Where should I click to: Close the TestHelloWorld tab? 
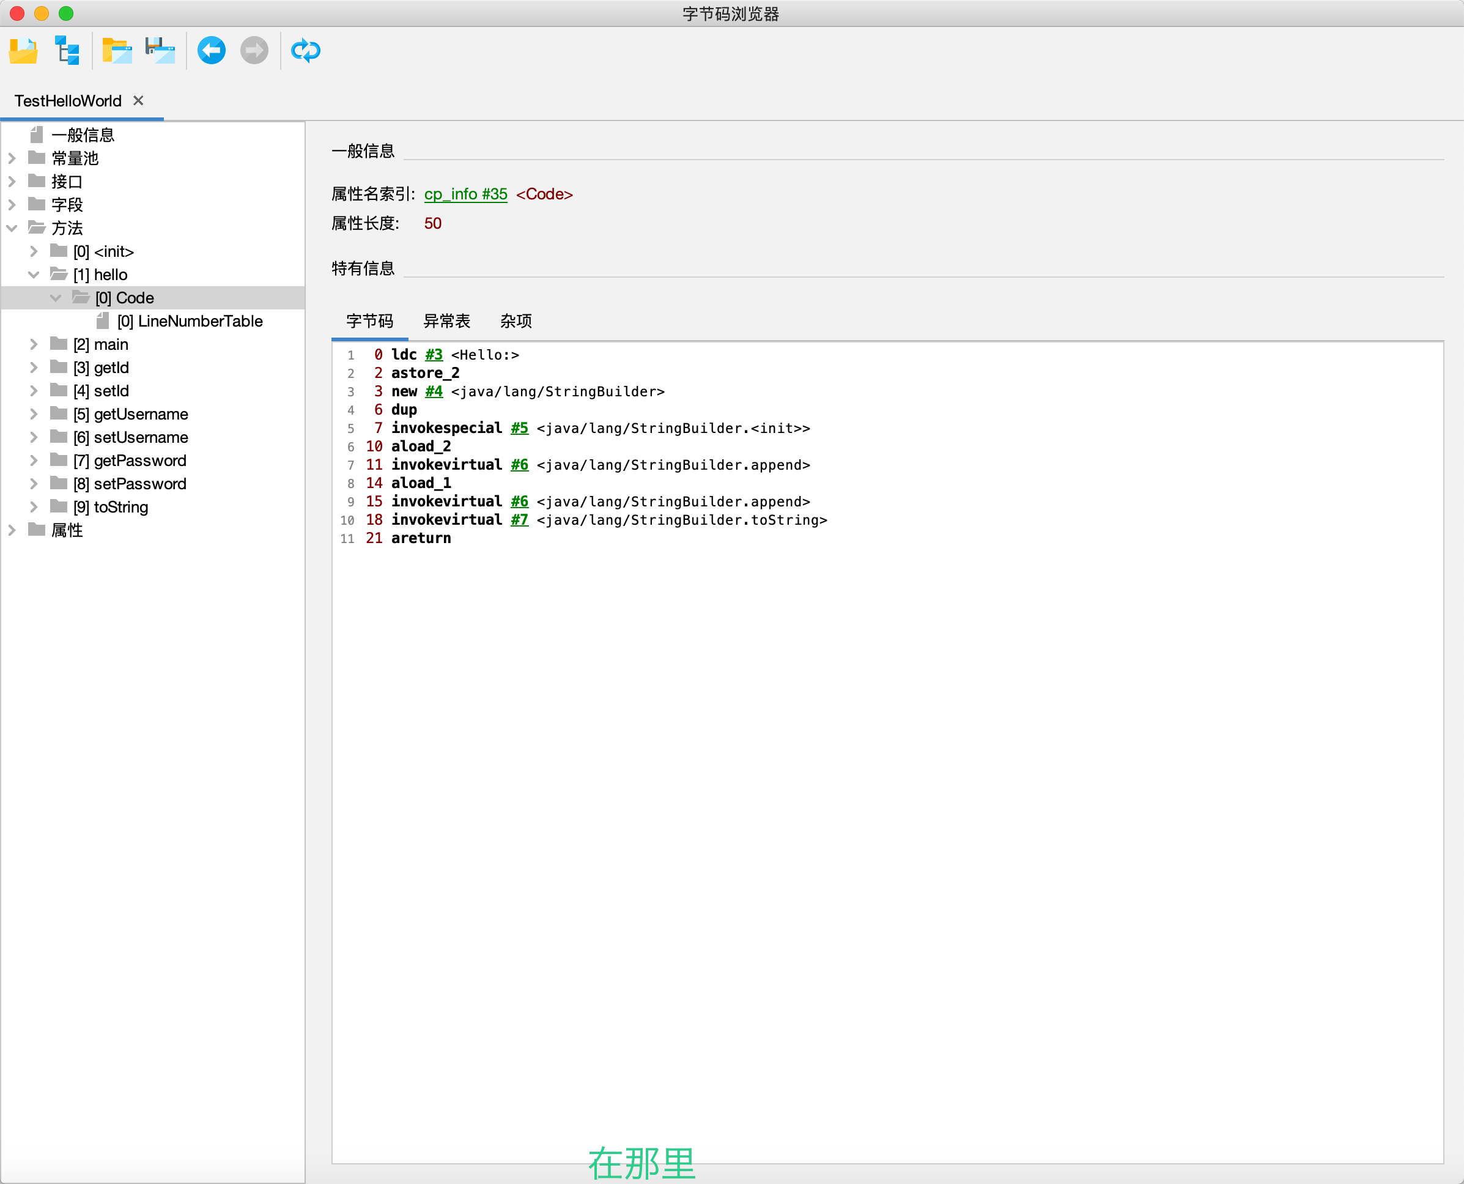tap(138, 101)
